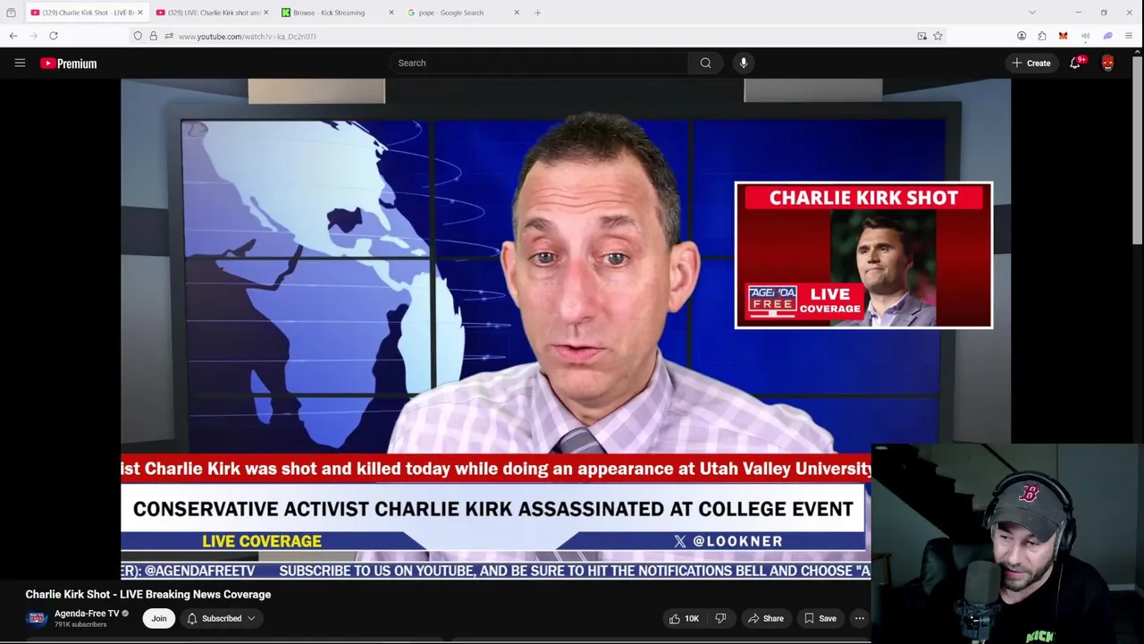
Task: Dislike the video with thumbs-down
Action: tap(720, 618)
